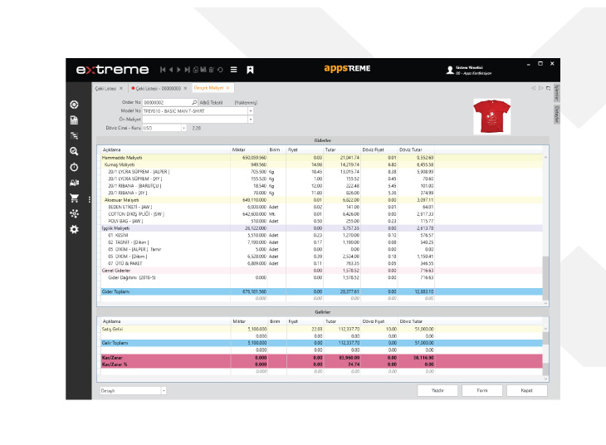Viewport: 606px width, 445px height.
Task: Open the target icon in sidebar
Action: [74, 105]
